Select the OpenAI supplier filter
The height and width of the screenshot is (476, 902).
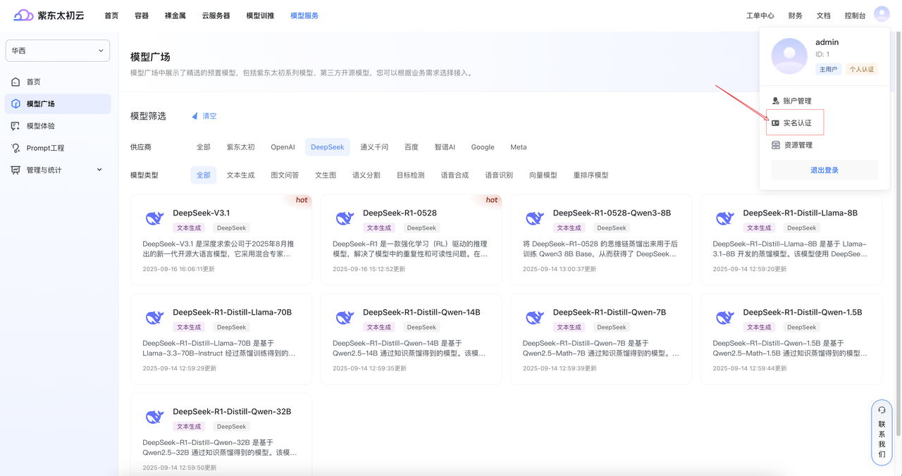coord(283,147)
